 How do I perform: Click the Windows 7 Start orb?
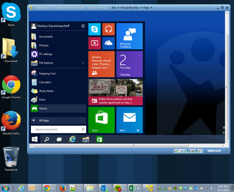click(5, 188)
